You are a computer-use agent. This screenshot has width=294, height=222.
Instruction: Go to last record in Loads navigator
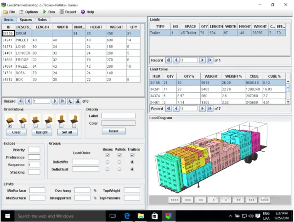point(210,60)
